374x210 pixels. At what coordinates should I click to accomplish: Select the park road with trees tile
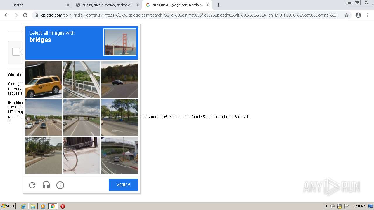(x=120, y=118)
